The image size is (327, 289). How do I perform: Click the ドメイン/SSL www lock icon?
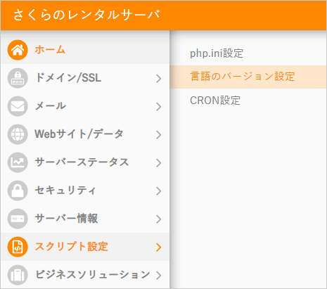18,78
